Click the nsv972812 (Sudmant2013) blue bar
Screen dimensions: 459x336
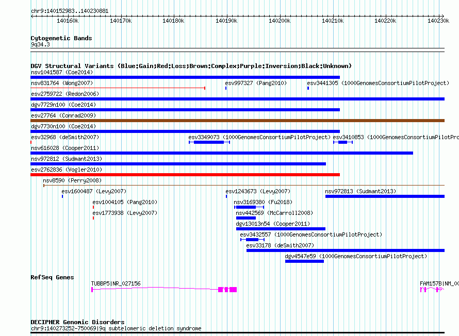click(x=178, y=164)
